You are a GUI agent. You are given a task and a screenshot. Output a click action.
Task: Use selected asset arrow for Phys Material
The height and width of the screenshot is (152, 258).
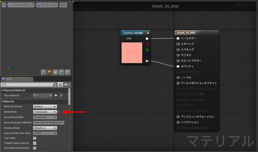[x=56, y=95]
